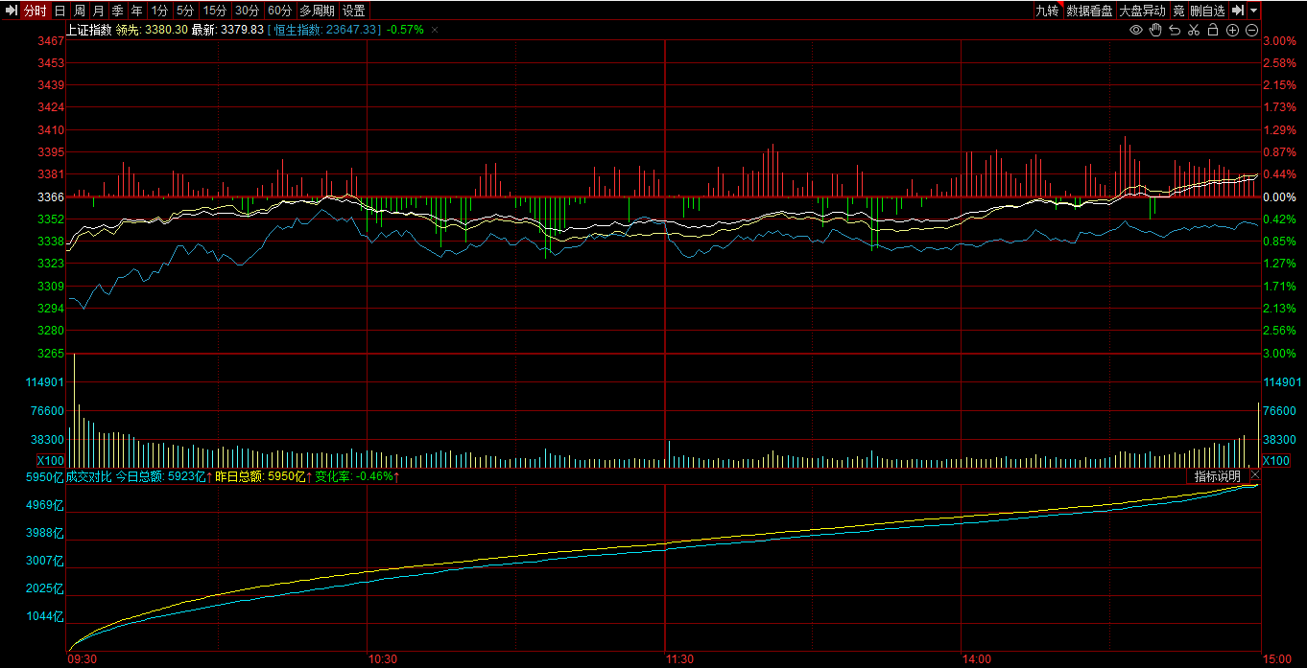Open the 5分 five-minute chart tab
The height and width of the screenshot is (668, 1307).
pyautogui.click(x=185, y=11)
